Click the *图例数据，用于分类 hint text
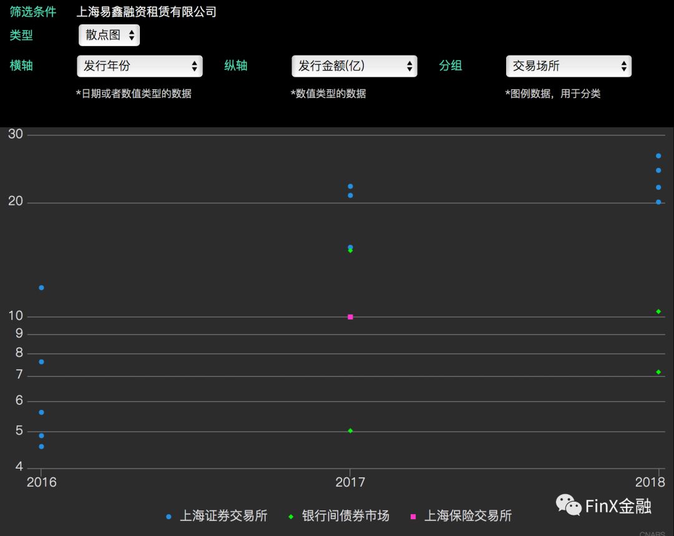This screenshot has height=536, width=674. click(553, 94)
